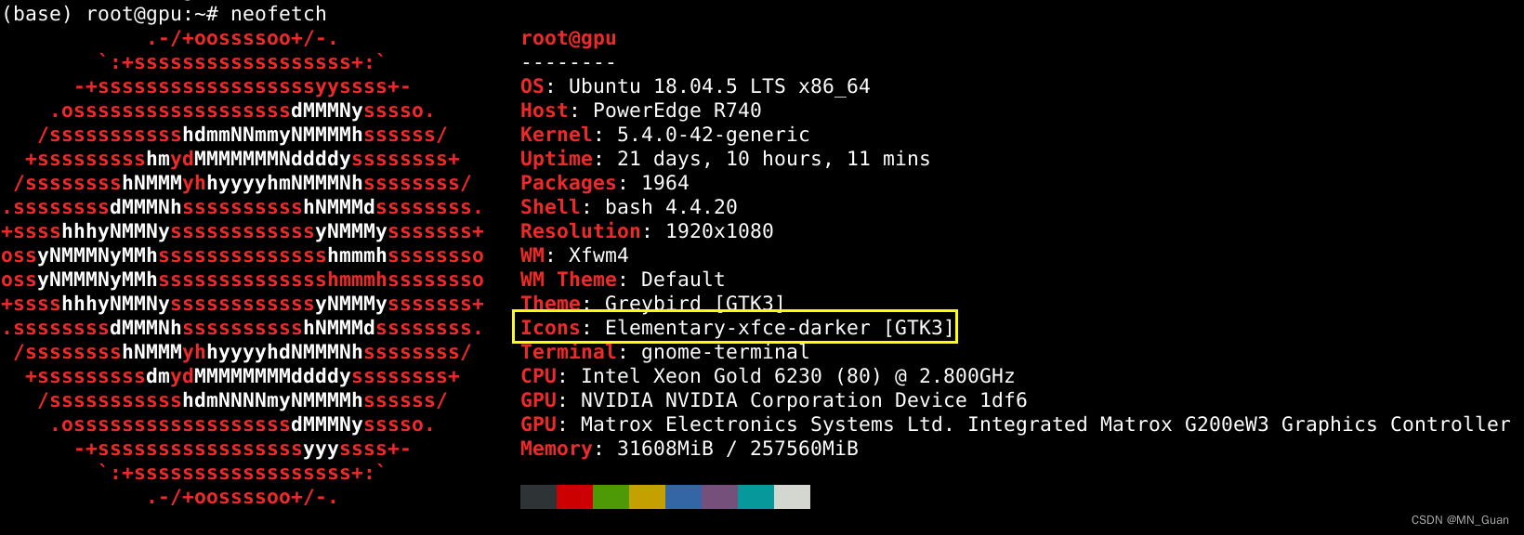Image resolution: width=1524 pixels, height=535 pixels.
Task: Click the OS line 'Ubuntu 18.04.5 LTS x86_64'
Action: coord(719,86)
